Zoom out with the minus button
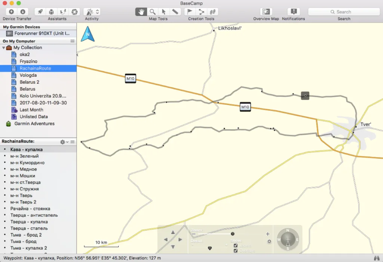The width and height of the screenshot is (383, 262). click(x=194, y=234)
